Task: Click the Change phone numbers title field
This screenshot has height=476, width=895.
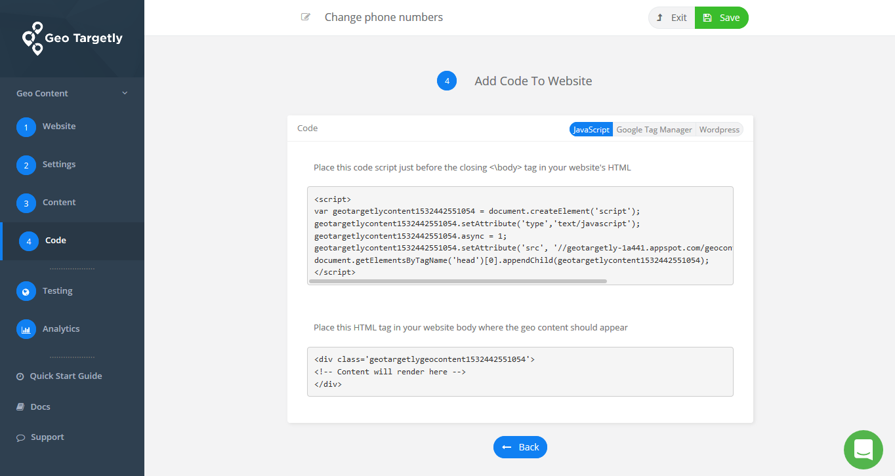Action: coord(384,17)
